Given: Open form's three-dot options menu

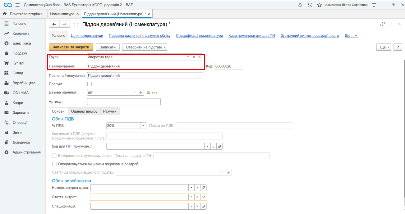Looking at the screenshot, I should tap(391, 24).
